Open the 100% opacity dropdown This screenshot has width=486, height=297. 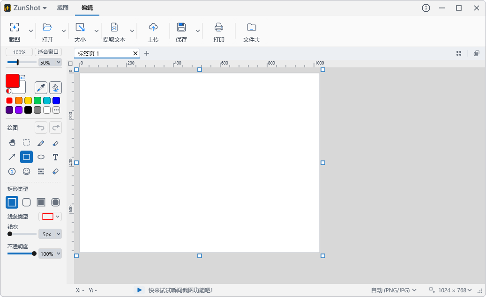tap(50, 254)
